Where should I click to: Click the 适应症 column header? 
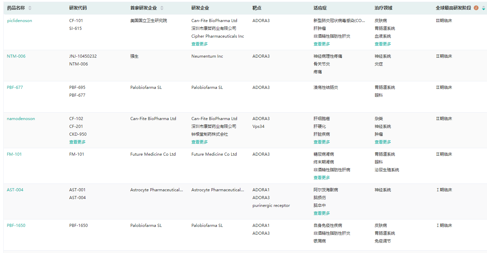tap(320, 8)
